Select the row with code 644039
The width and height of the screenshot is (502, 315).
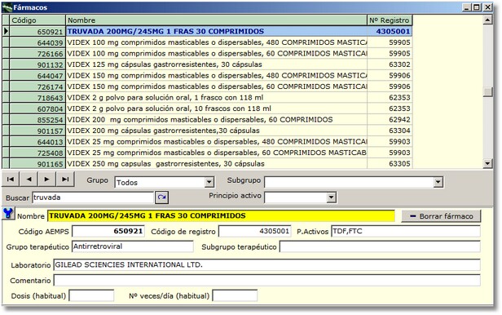[207, 42]
